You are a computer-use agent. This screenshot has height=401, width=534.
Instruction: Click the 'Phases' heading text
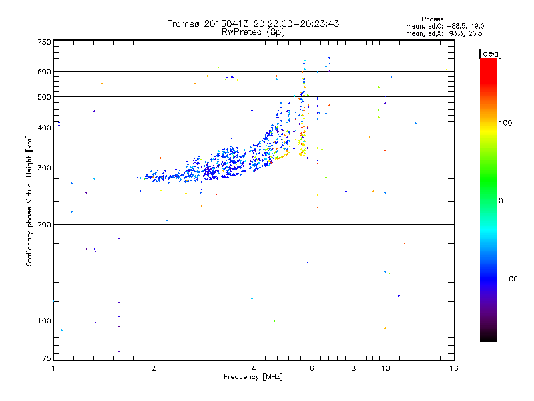432,19
